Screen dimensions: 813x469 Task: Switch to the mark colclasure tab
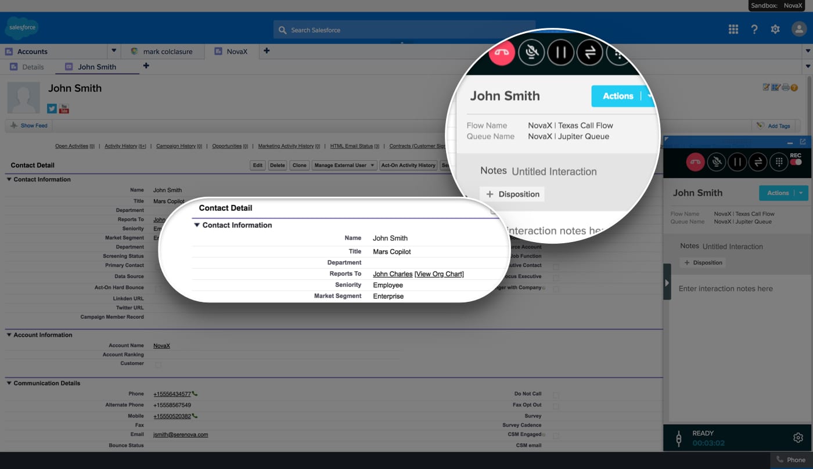(163, 51)
